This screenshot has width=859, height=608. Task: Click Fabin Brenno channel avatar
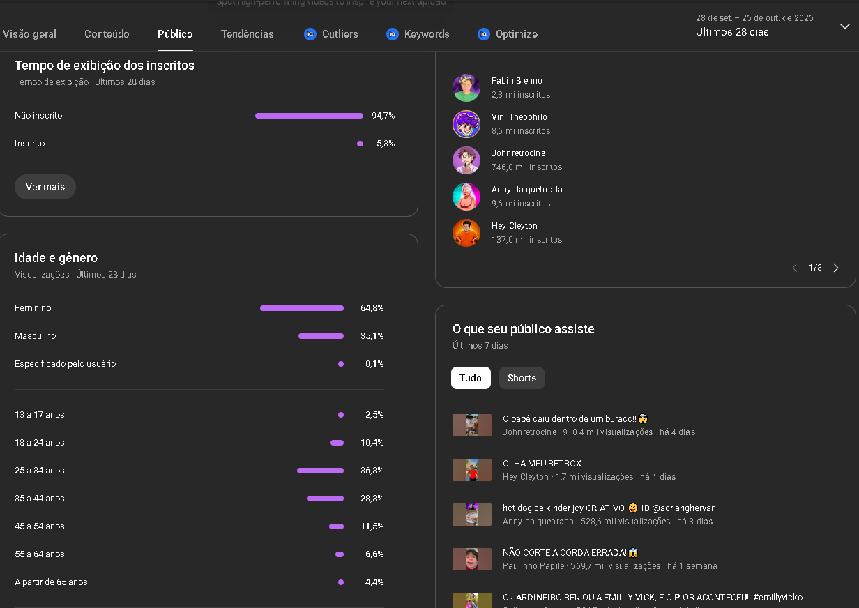tap(466, 88)
